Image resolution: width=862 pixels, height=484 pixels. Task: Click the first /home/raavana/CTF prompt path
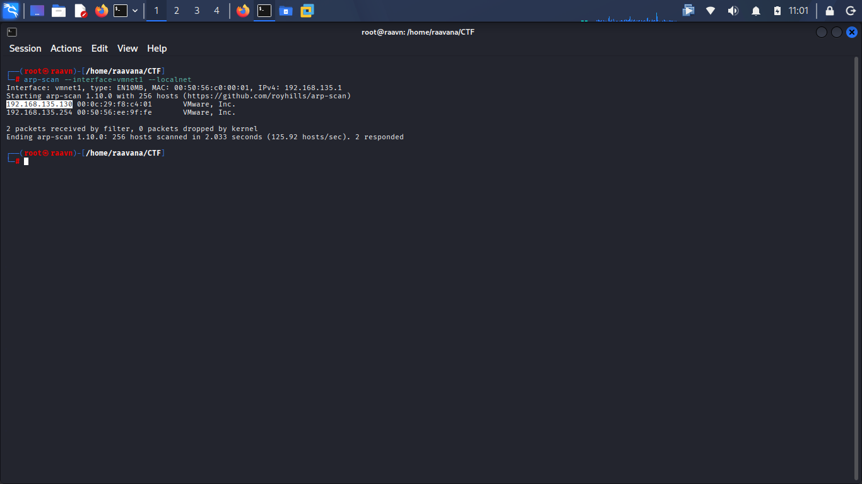pos(124,71)
